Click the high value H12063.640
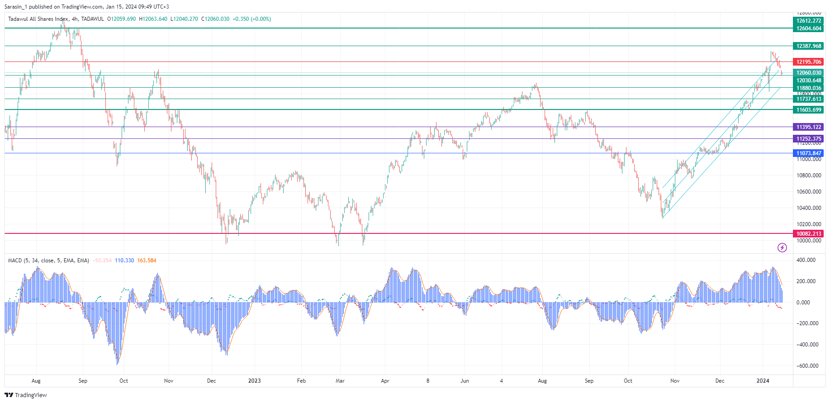The image size is (830, 403). coord(153,19)
